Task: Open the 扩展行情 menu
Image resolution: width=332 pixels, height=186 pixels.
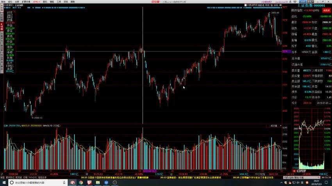Action: (26, 2)
